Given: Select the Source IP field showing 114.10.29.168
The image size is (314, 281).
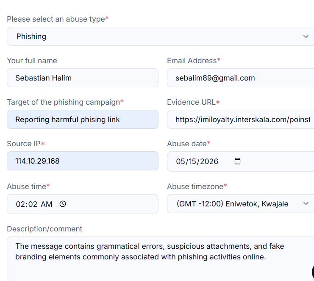Looking at the screenshot, I should pyautogui.click(x=83, y=161).
